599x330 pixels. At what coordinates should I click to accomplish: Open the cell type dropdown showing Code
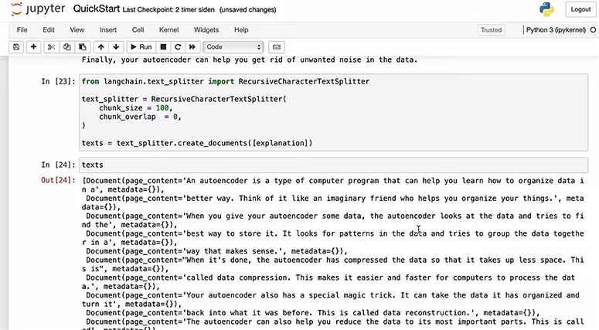click(233, 47)
